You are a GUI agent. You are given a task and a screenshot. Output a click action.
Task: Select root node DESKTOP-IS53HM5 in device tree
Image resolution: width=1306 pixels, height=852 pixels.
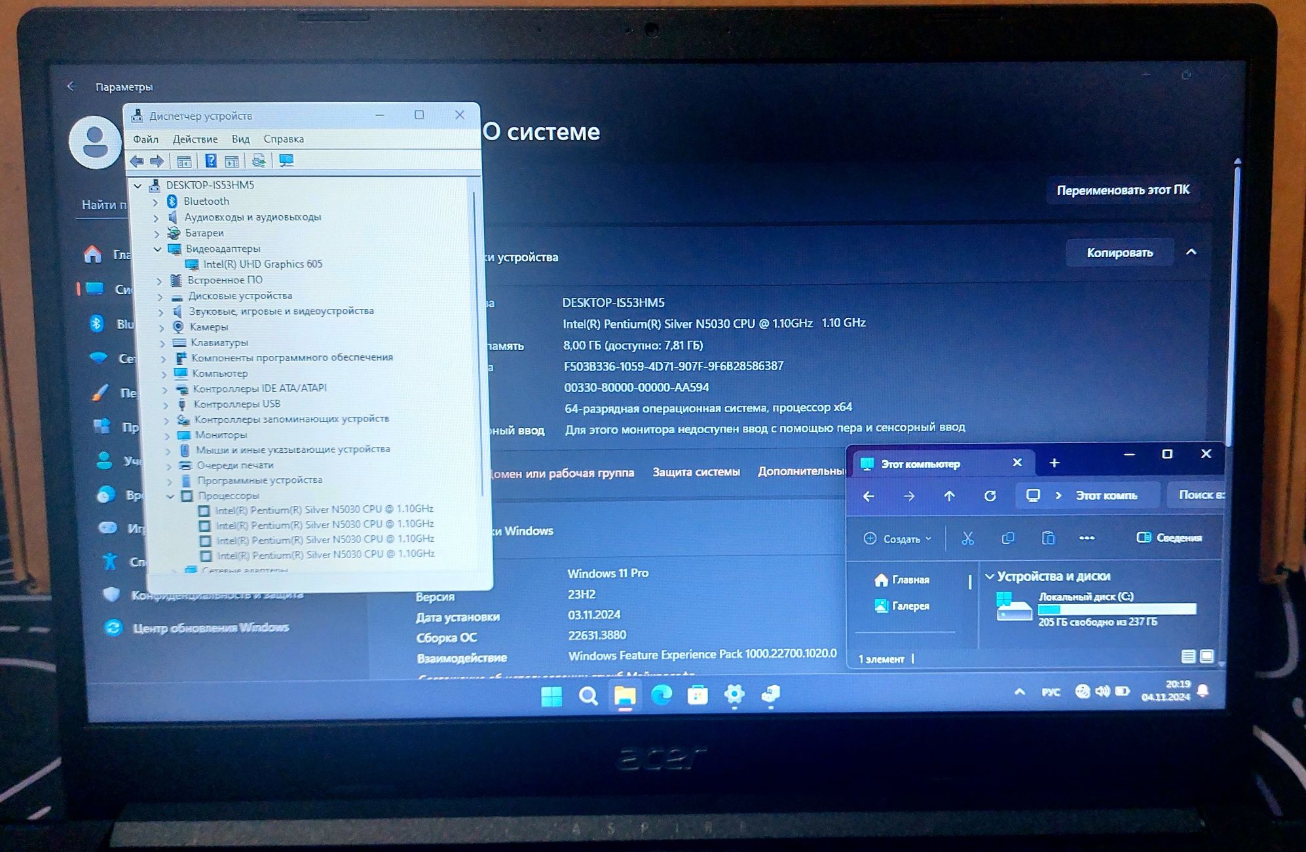(210, 185)
